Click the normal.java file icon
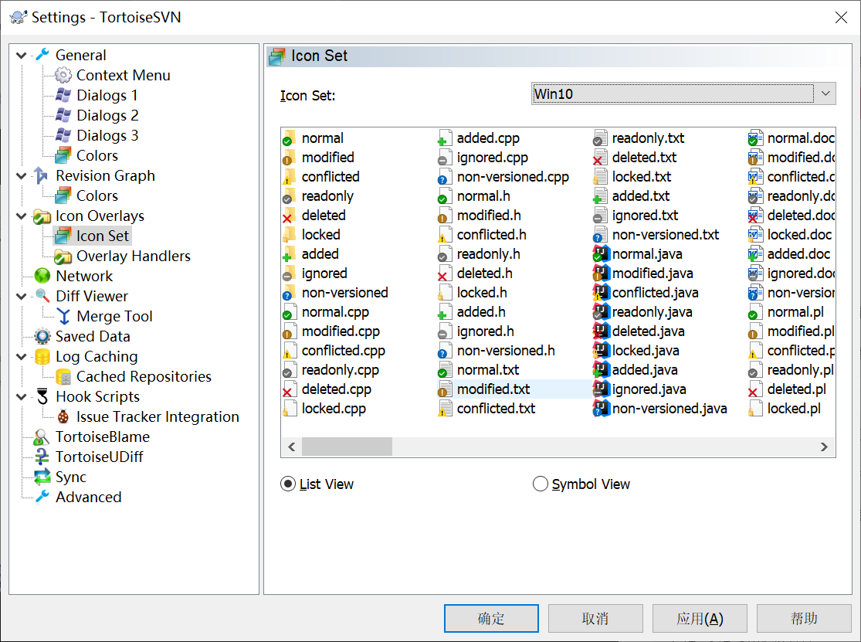 pyautogui.click(x=602, y=253)
